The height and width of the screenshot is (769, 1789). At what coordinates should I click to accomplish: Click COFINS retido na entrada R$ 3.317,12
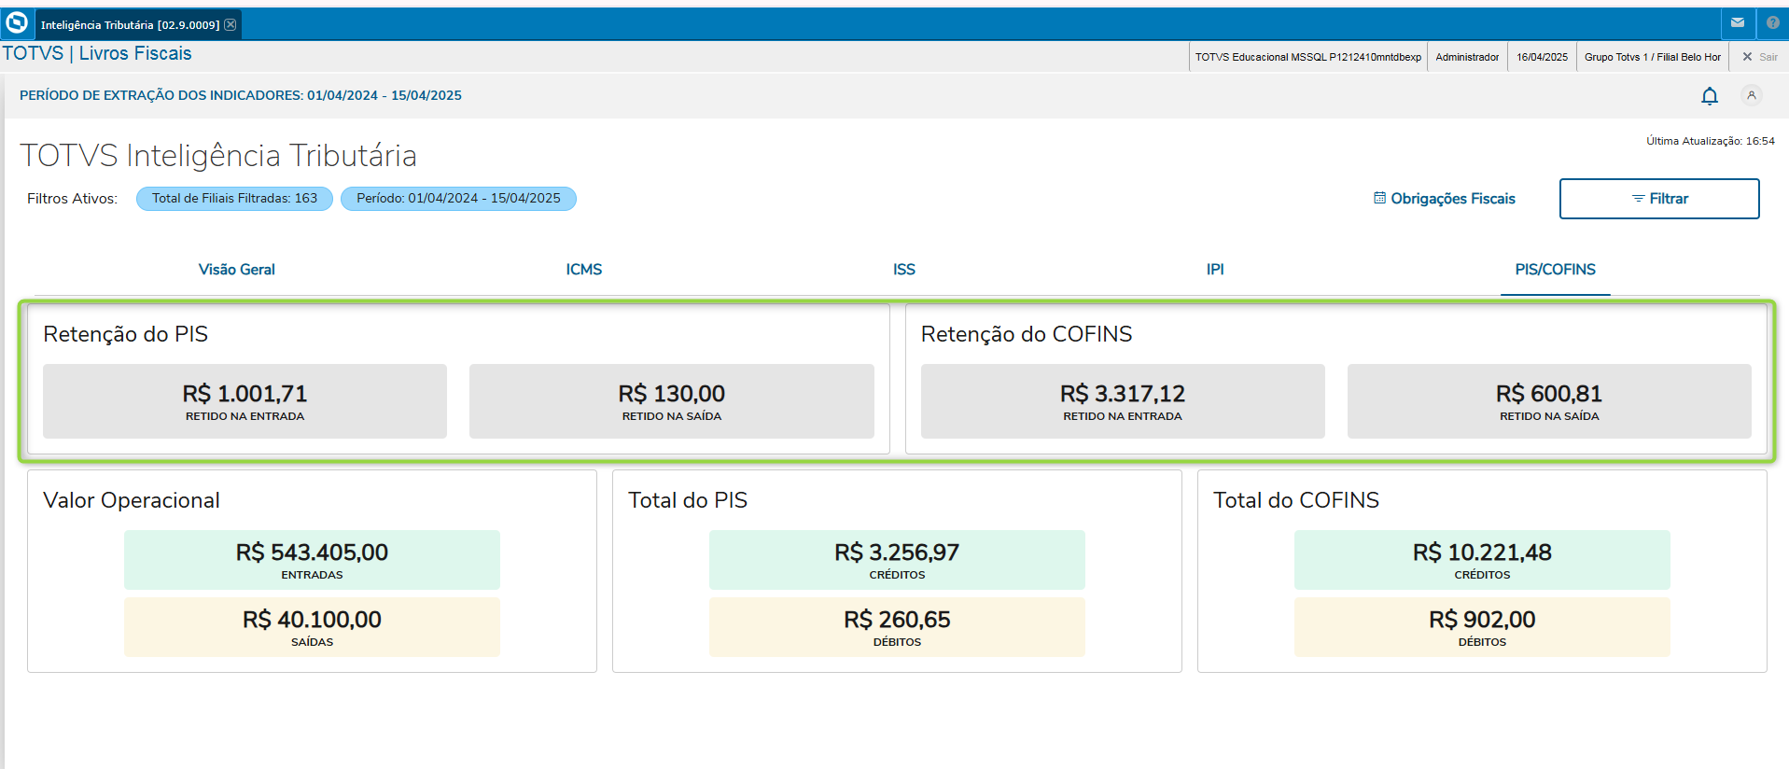click(x=1123, y=401)
